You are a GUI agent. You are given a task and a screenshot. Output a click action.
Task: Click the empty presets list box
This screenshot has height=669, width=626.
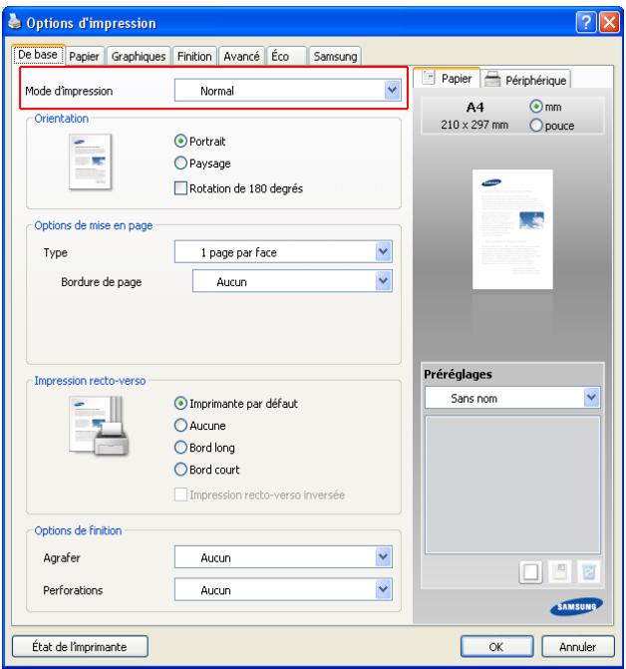(512, 485)
